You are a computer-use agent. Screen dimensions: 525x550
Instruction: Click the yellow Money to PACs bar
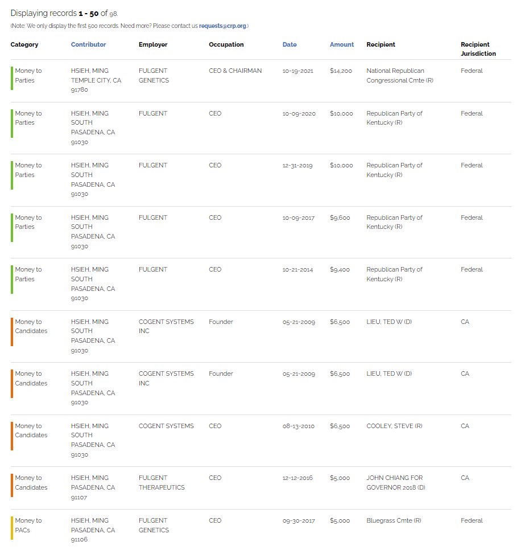(12, 527)
